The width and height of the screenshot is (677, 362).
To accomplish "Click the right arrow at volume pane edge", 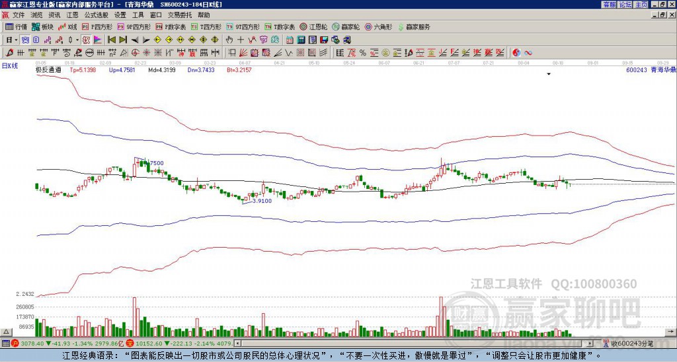I will pos(670,332).
